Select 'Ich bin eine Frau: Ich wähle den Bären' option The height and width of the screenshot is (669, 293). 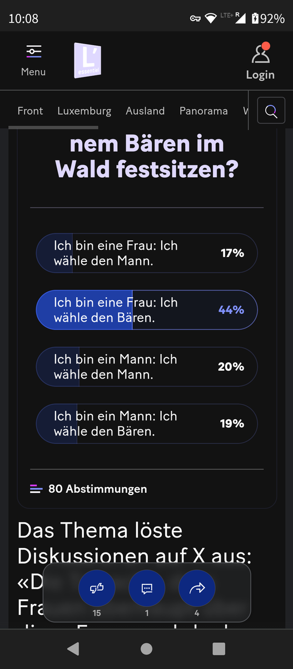[x=147, y=310]
